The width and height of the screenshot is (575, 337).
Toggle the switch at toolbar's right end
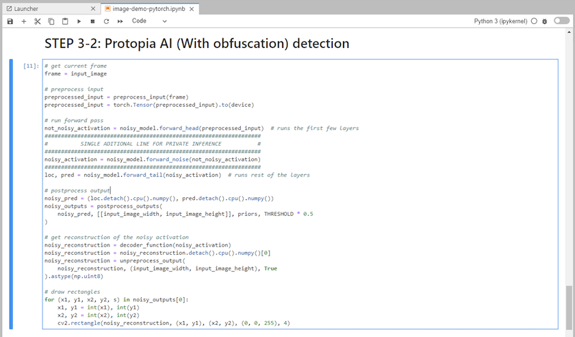561,21
